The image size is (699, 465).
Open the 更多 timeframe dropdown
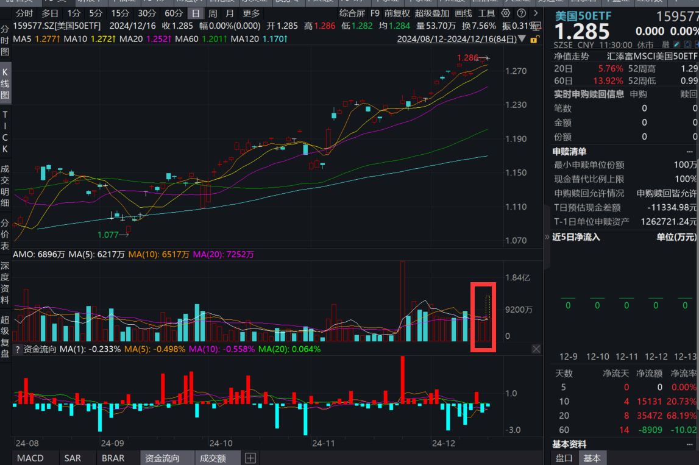pyautogui.click(x=251, y=13)
